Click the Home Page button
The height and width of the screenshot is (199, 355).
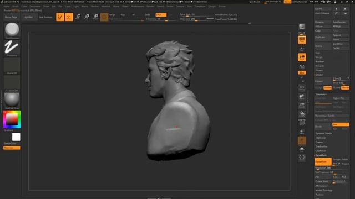pyautogui.click(x=11, y=17)
